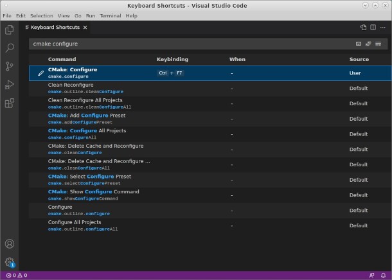Open the Explorer view in activity bar
The image size is (392, 280).
tap(10, 30)
